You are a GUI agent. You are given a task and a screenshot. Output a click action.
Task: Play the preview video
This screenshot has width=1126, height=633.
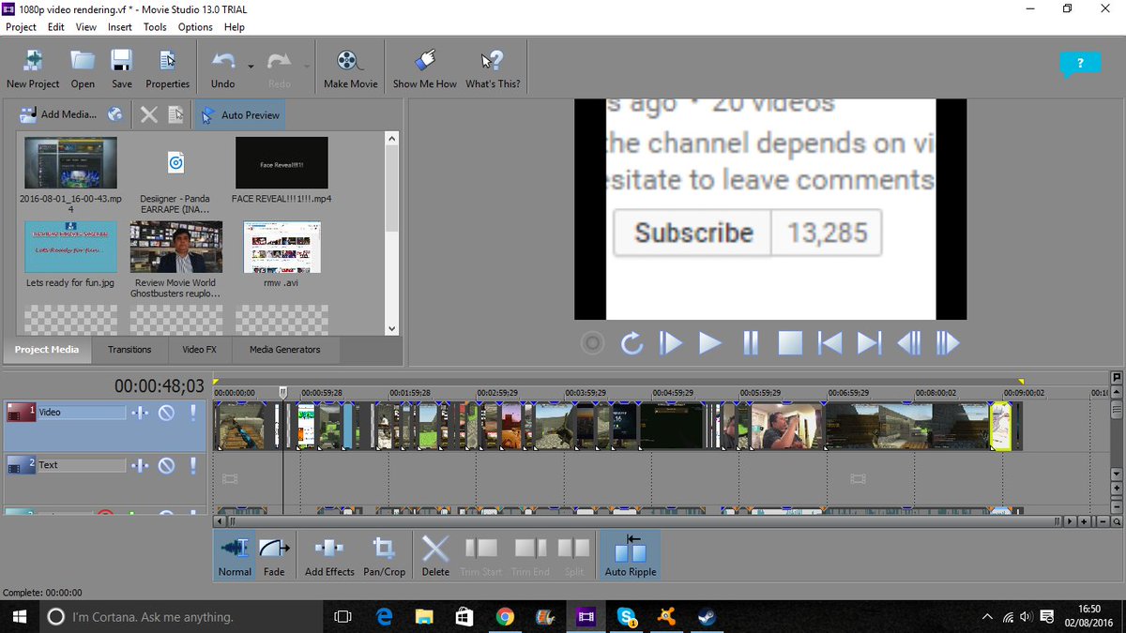[x=710, y=343]
